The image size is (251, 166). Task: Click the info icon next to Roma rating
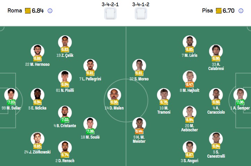50,11
